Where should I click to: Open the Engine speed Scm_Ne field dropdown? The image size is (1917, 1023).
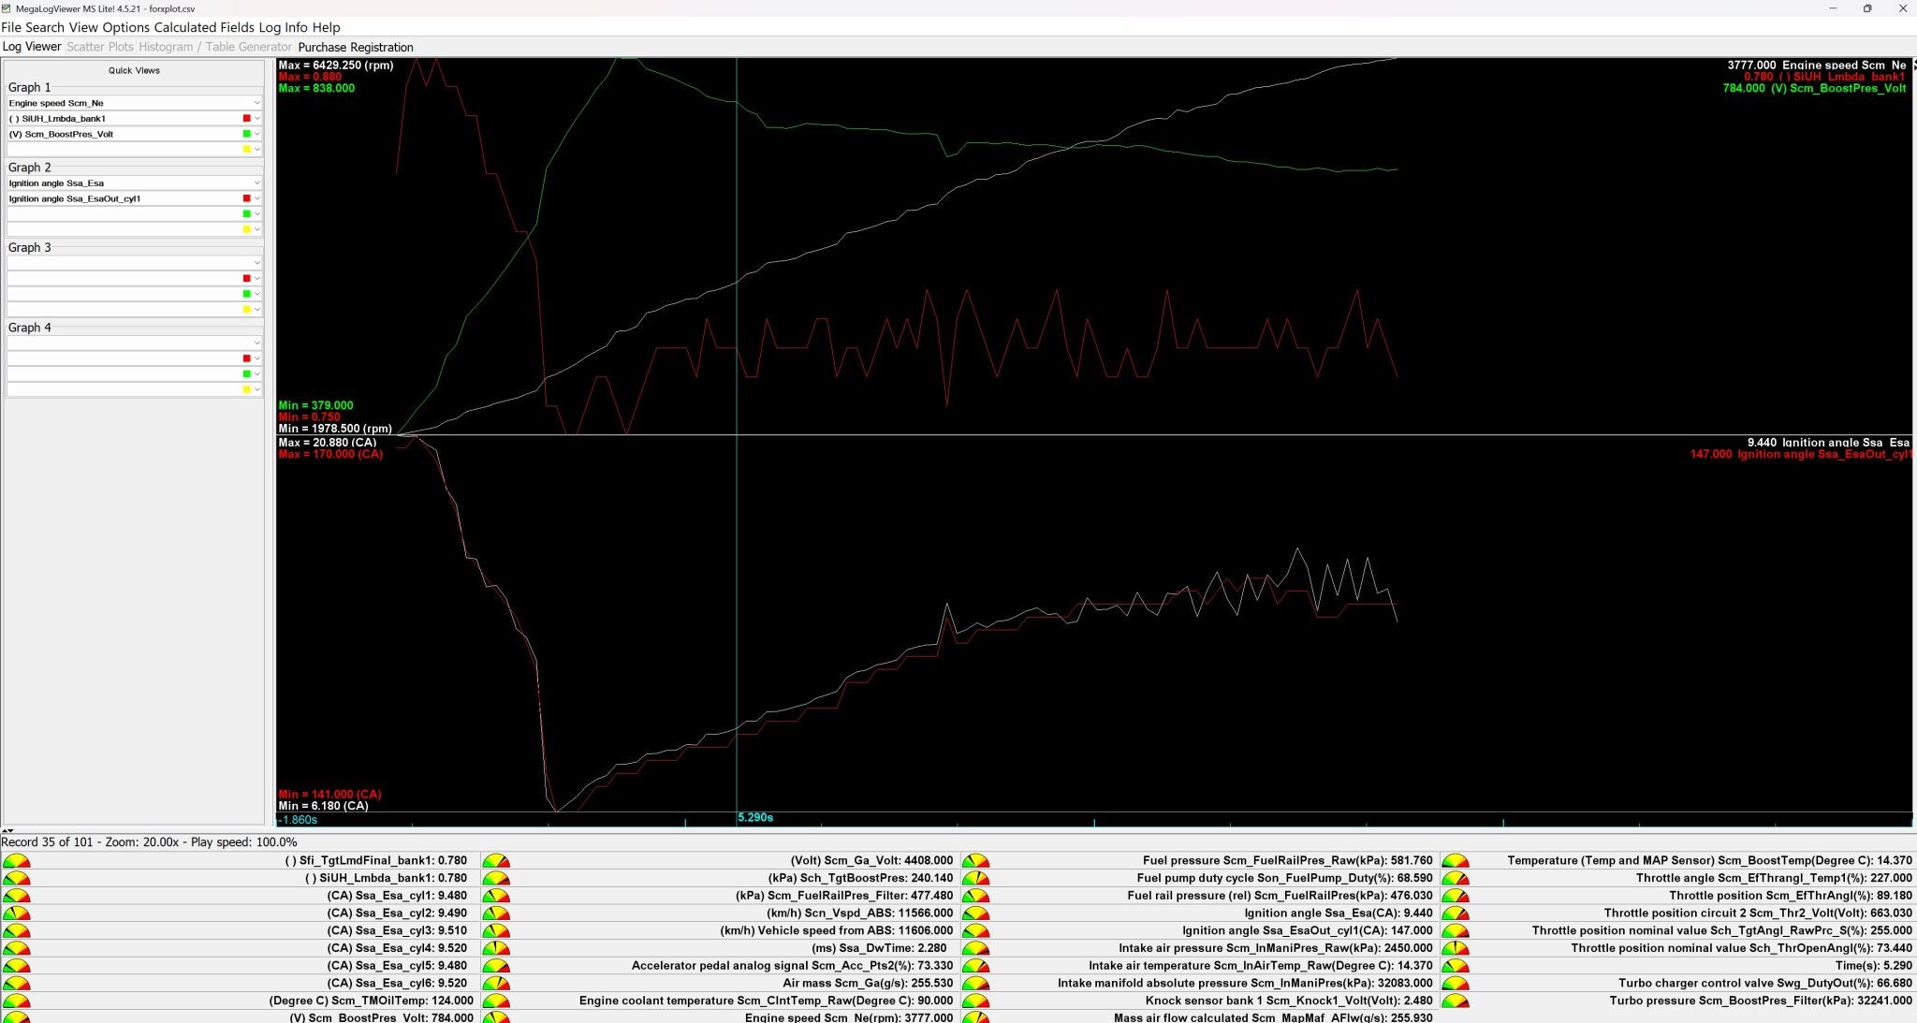[x=256, y=103]
